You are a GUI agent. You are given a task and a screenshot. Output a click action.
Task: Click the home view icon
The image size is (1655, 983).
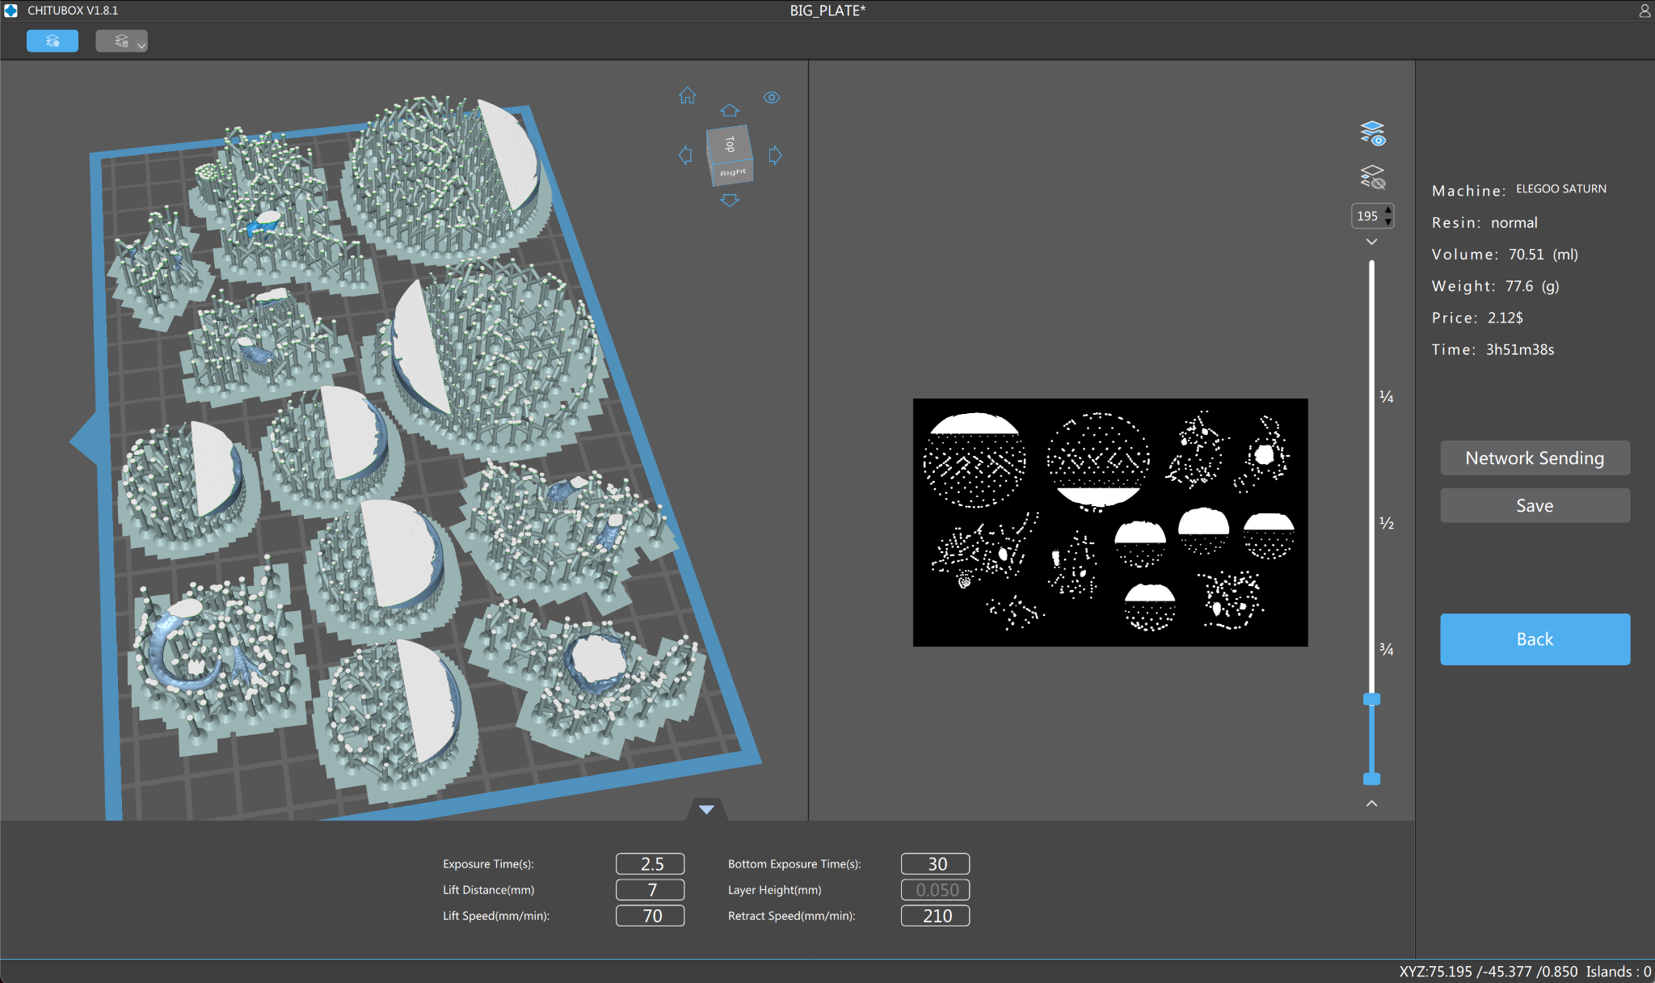[x=687, y=96]
